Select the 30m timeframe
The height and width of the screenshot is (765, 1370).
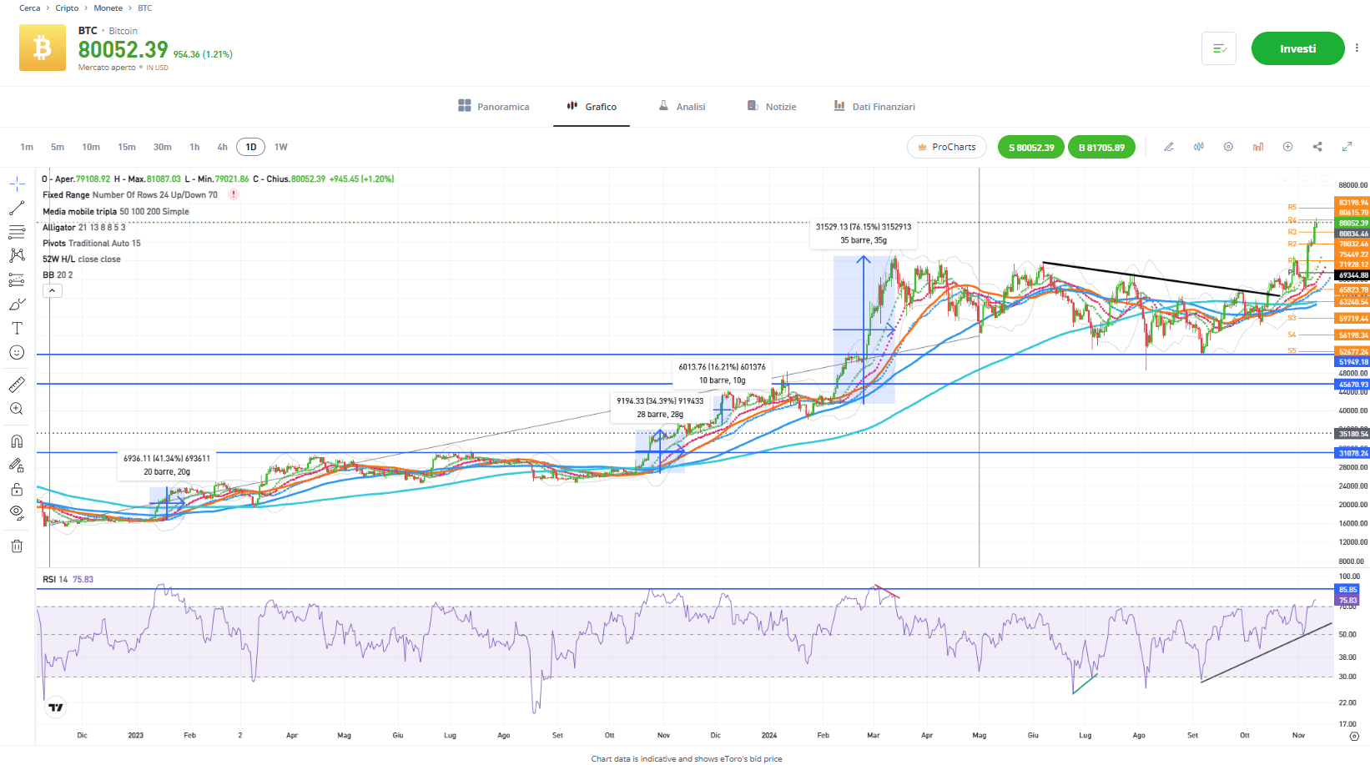click(x=163, y=147)
